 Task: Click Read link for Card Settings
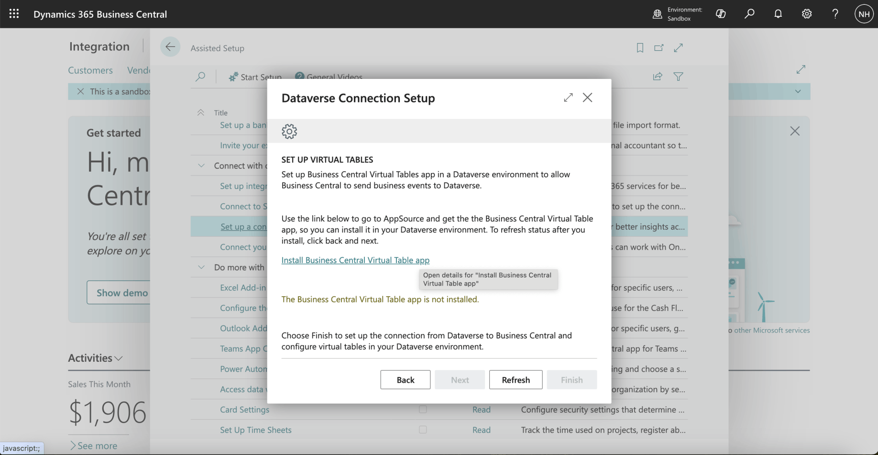pyautogui.click(x=482, y=410)
